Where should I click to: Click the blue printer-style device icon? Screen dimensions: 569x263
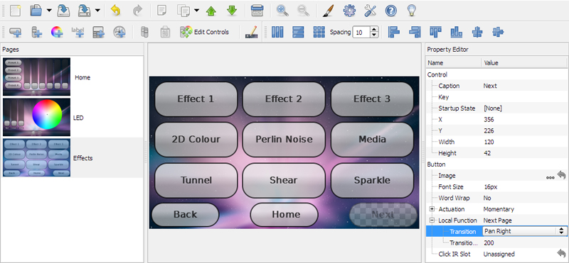(x=257, y=11)
